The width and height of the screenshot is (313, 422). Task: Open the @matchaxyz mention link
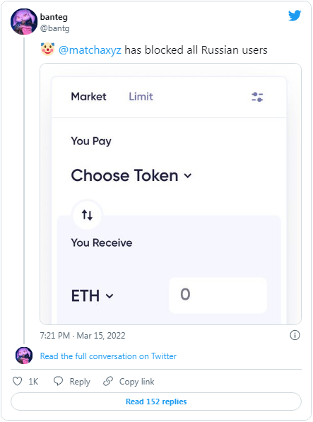point(90,50)
